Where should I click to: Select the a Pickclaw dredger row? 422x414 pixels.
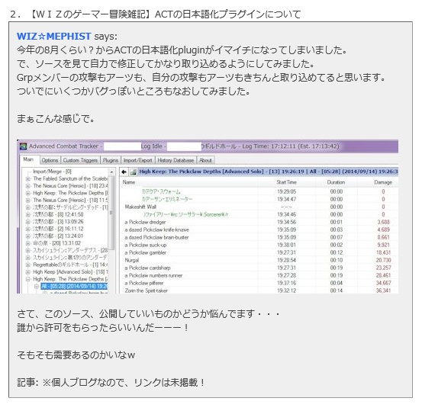(259, 223)
